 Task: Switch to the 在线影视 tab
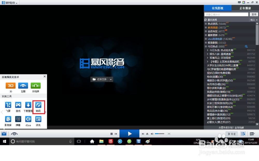pos(218,8)
